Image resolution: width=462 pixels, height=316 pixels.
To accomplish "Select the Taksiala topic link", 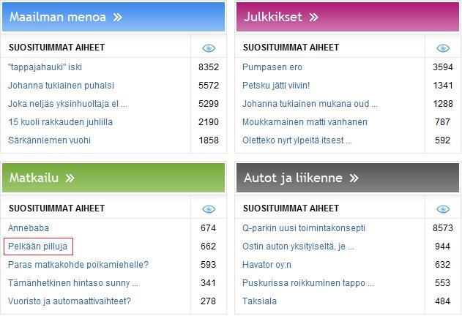I will tap(260, 301).
